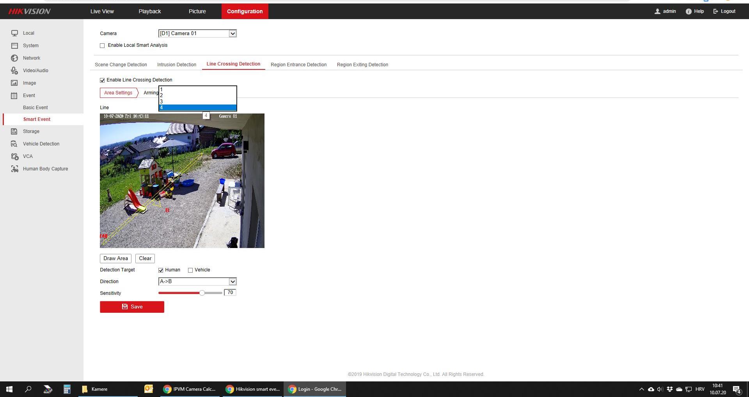
Task: Click the Help question mark icon
Action: click(x=689, y=11)
